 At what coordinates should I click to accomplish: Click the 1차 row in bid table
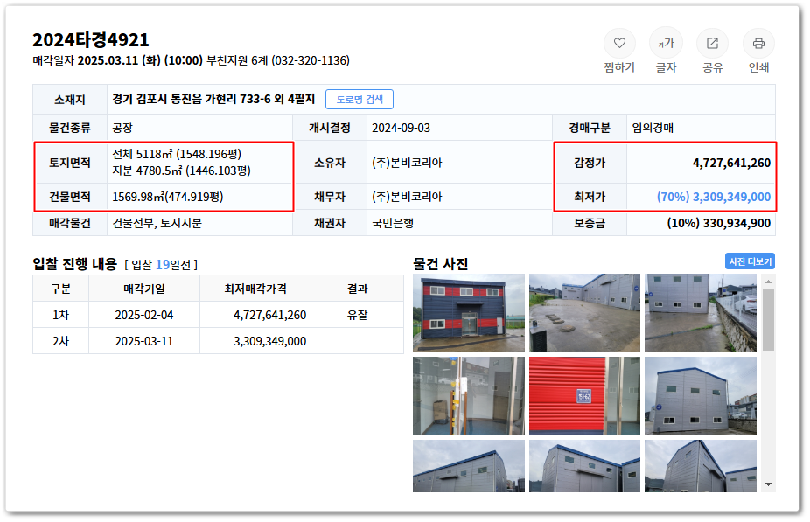click(x=218, y=315)
